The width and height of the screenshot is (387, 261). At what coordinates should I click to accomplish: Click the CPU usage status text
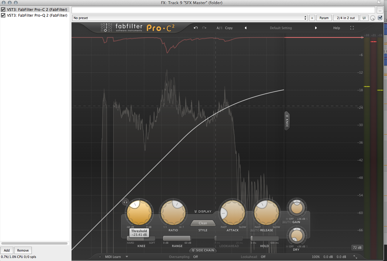(x=18, y=257)
